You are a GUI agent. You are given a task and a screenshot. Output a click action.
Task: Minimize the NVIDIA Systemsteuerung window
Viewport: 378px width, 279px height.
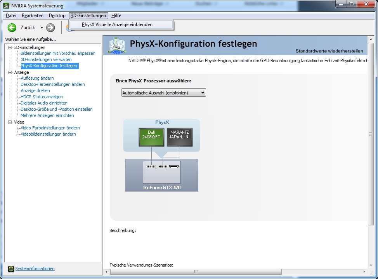[x=341, y=4]
